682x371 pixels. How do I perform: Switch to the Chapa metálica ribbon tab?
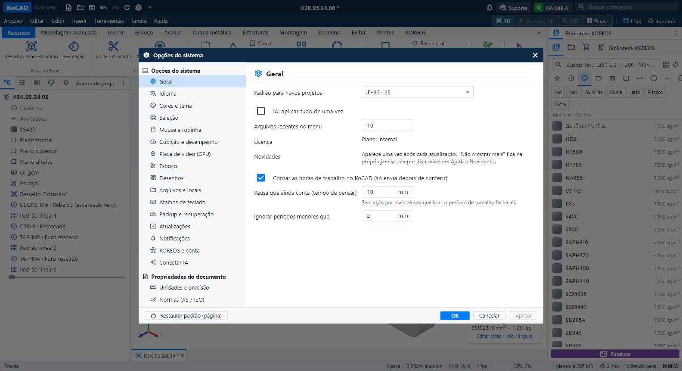coord(212,32)
